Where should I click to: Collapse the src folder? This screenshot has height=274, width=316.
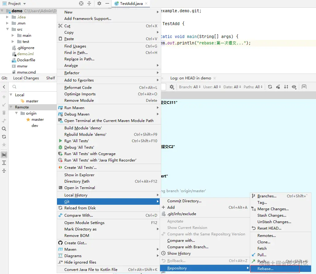(x=7, y=29)
